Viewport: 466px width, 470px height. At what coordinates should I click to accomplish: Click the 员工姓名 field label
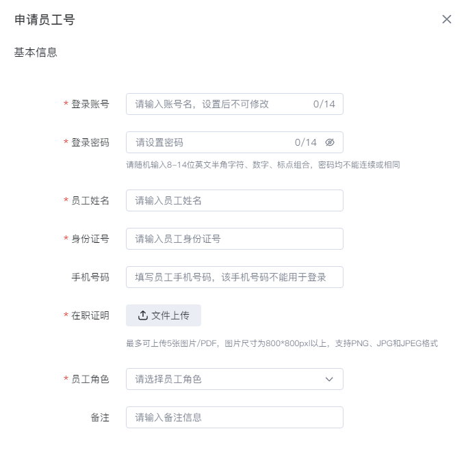tap(90, 200)
